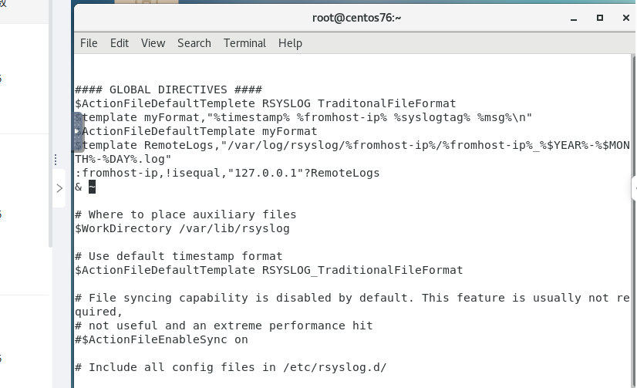Click the gray side tab on terminal's left edge
Screen dimensions: 637x388
point(77,131)
